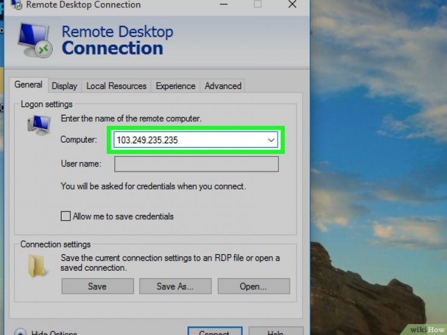447x335 pixels.
Task: Expand the Computer dropdown arrow
Action: pos(271,140)
